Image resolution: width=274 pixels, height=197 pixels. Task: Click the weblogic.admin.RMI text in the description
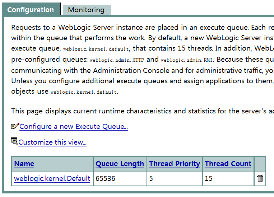click(187, 60)
